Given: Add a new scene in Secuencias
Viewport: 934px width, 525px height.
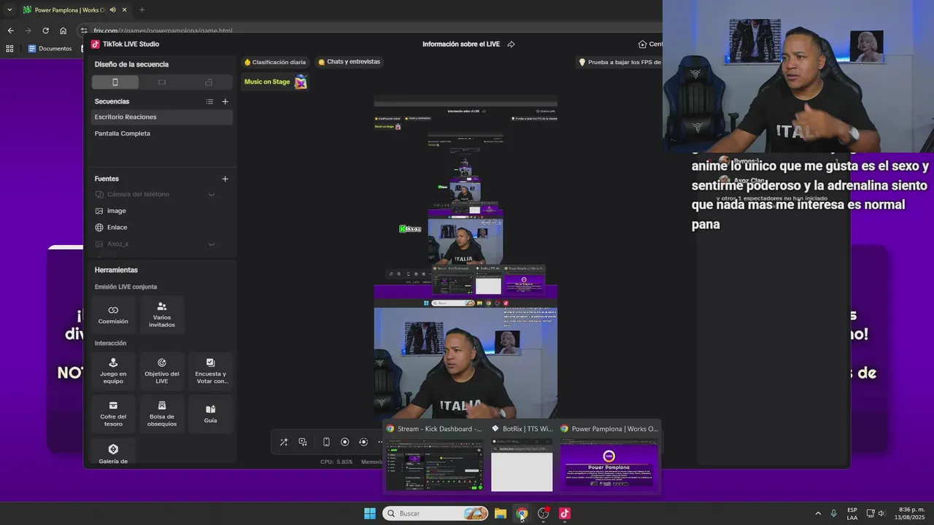Looking at the screenshot, I should [x=225, y=101].
